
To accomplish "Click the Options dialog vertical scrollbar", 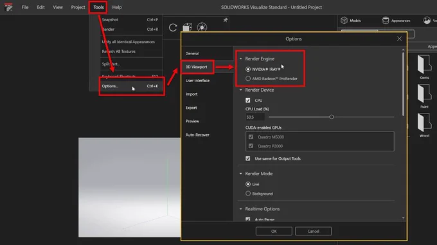I will [404, 83].
